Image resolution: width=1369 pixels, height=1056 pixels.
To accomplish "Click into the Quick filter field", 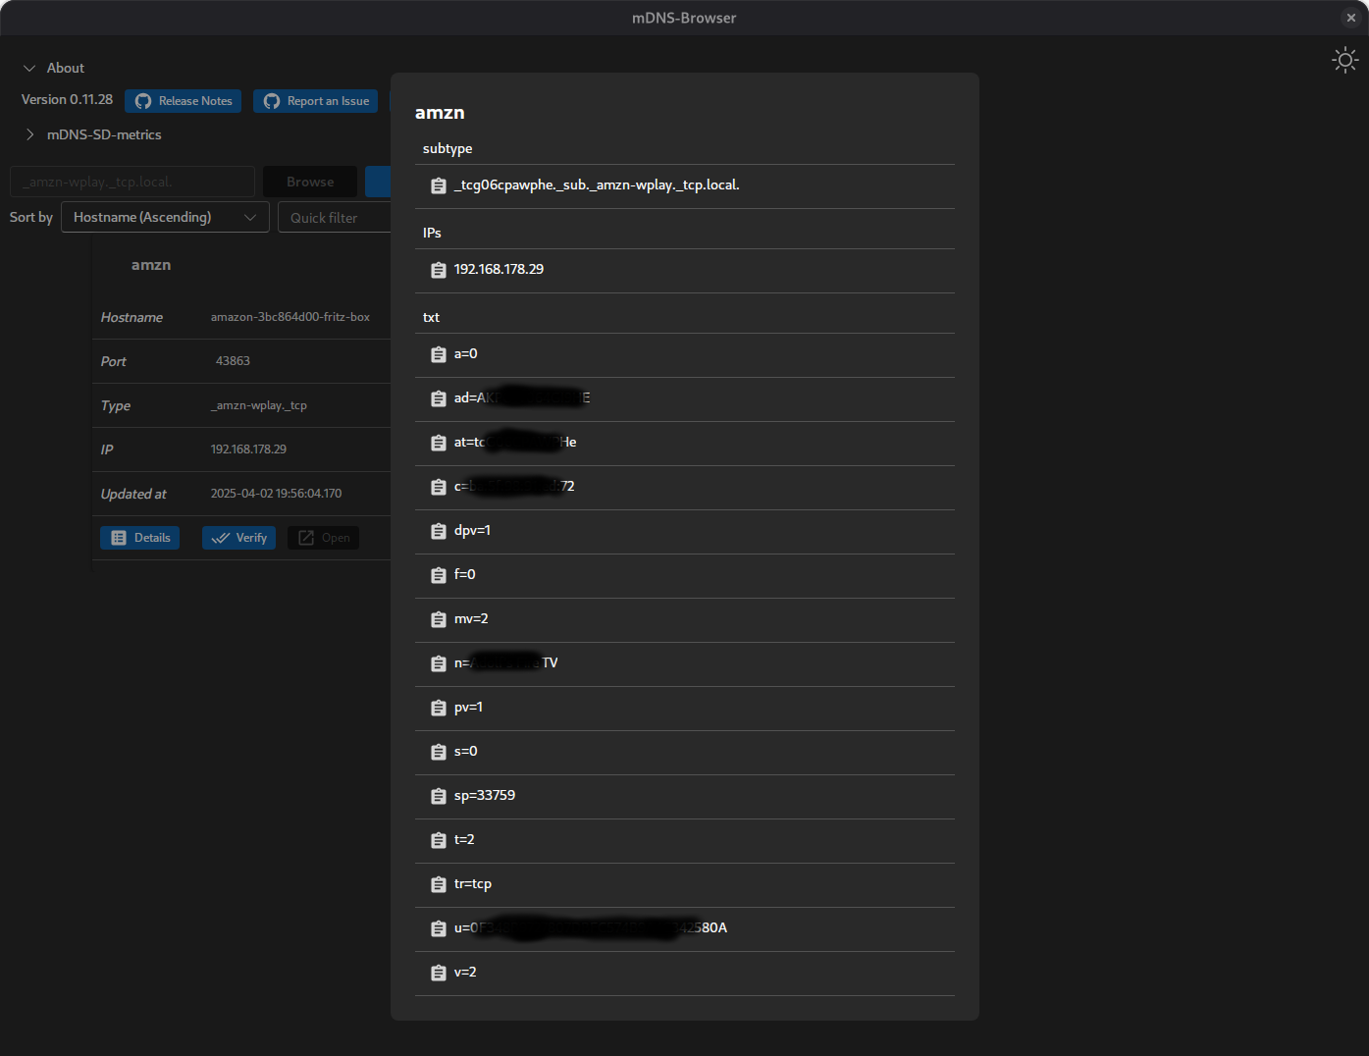I will click(x=335, y=218).
